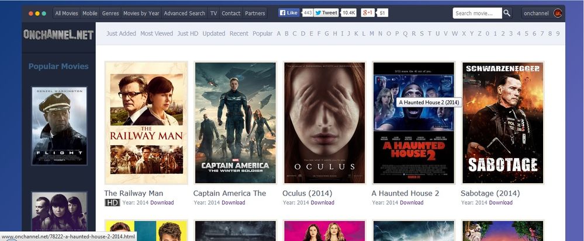Filter by Just HD
Screen dimensions: 584x241
click(x=188, y=33)
